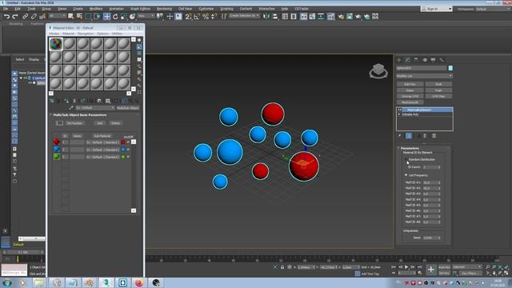Click the Pin Stack icon under modifier list

(x=399, y=136)
